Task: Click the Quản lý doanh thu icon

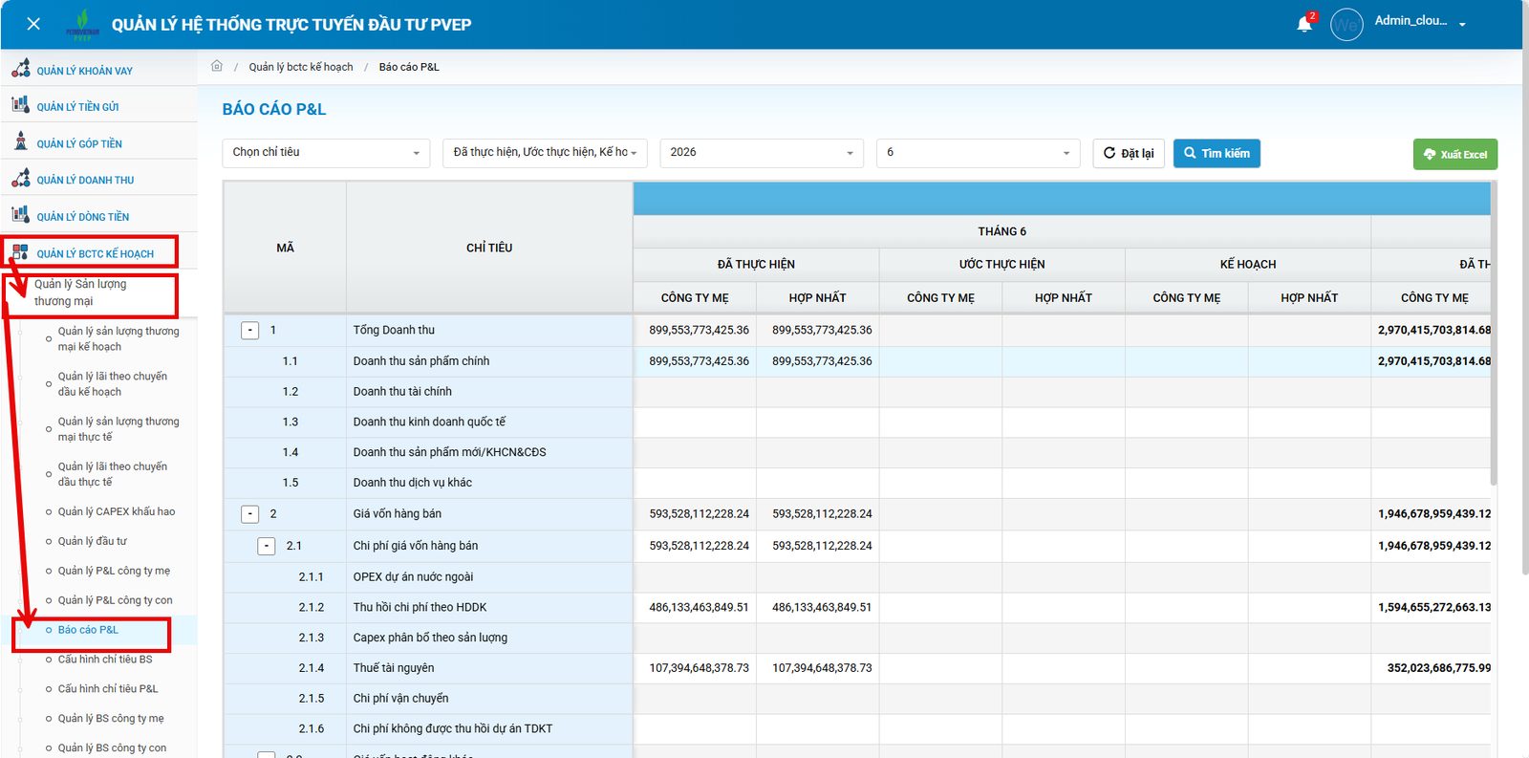Action: tap(20, 178)
